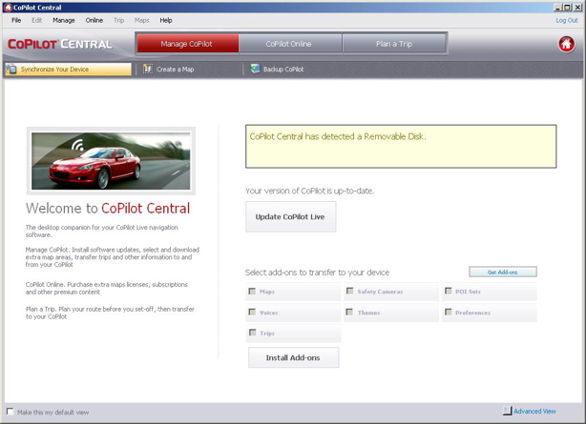Click the red car welcome image
This screenshot has height=424, width=586.
point(111,161)
